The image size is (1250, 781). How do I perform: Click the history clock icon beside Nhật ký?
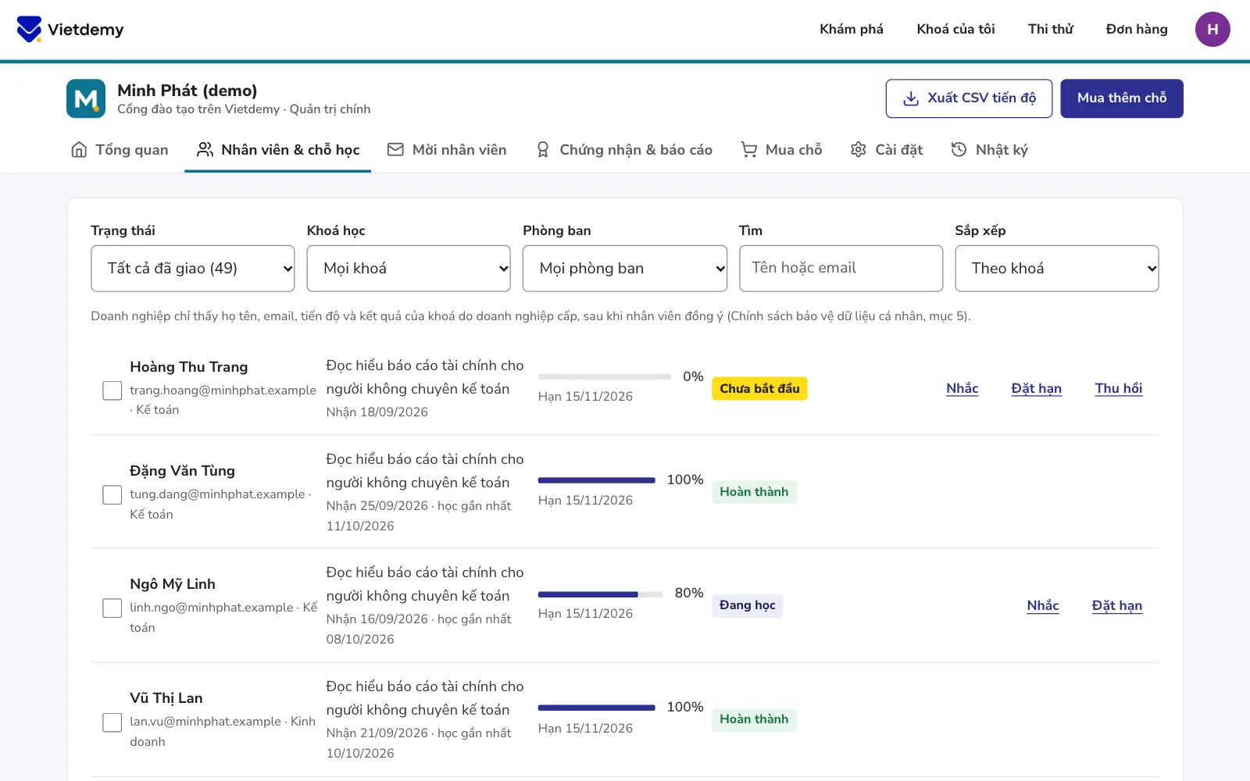[x=959, y=150]
